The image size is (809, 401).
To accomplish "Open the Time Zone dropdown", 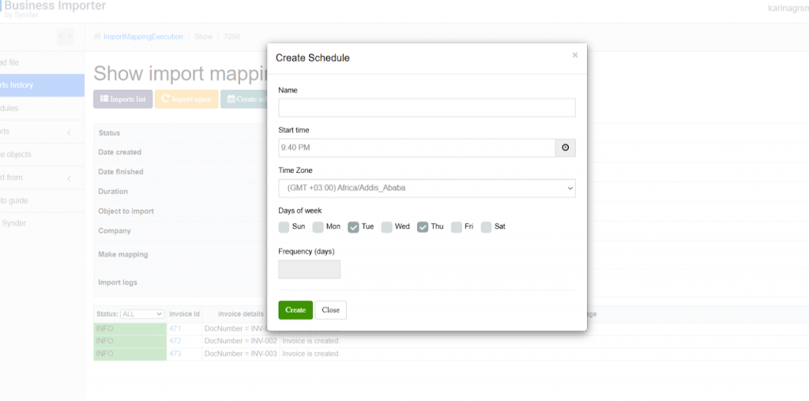I will click(427, 188).
